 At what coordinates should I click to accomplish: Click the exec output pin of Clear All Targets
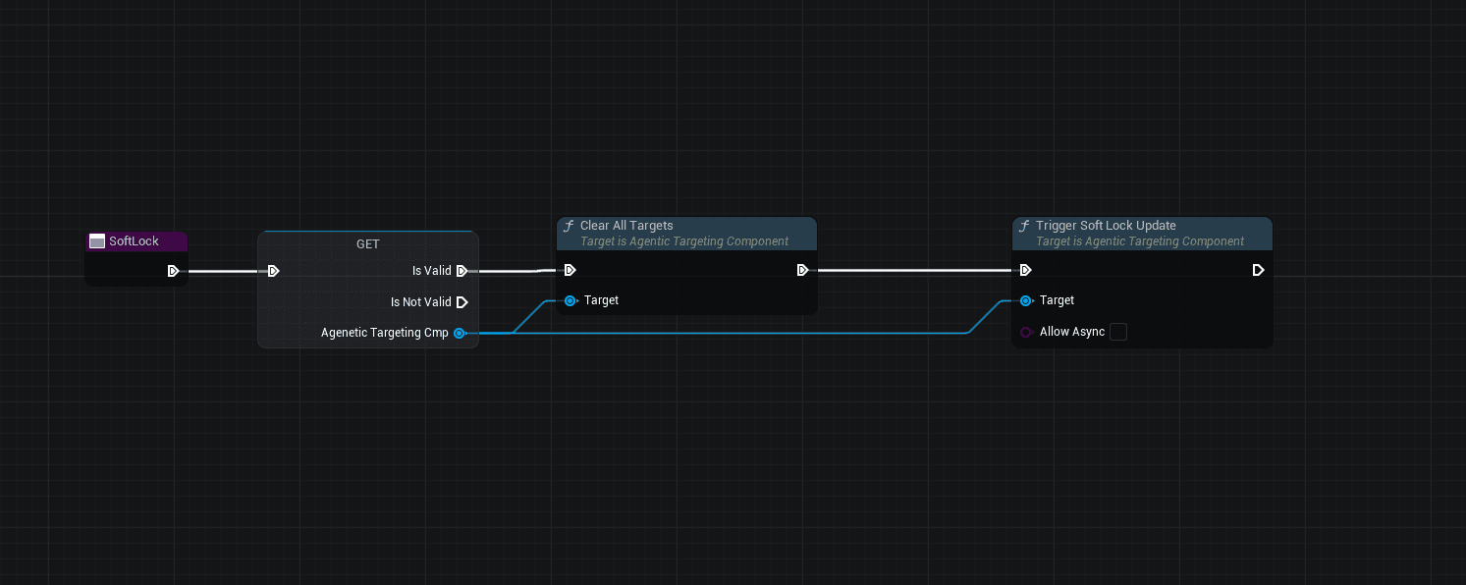[x=803, y=270]
